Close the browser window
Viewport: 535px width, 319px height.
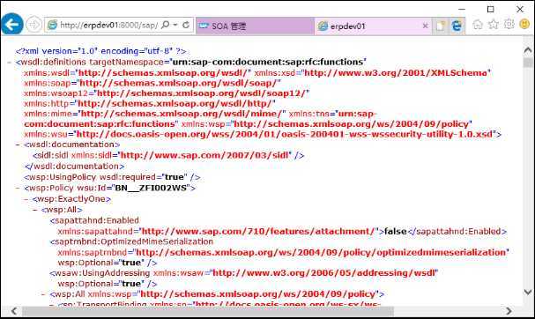point(520,9)
